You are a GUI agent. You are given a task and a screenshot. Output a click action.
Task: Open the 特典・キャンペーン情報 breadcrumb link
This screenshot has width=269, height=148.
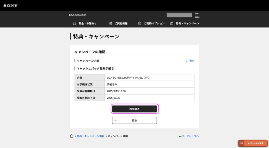[90, 136]
